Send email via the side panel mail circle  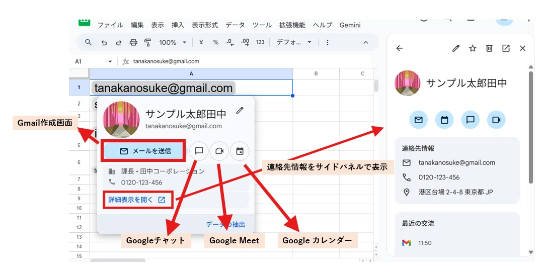[419, 120]
